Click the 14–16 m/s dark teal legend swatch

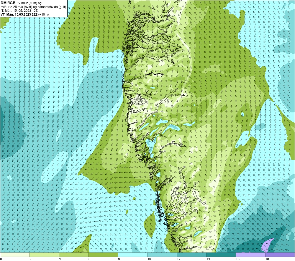(221, 255)
